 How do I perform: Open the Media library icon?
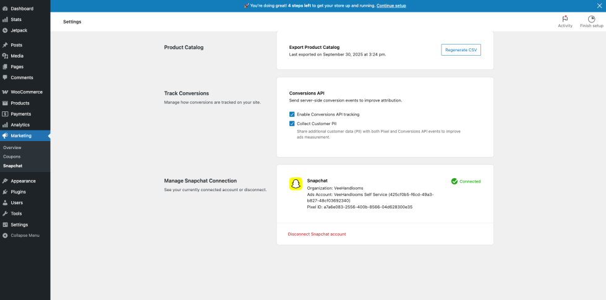[x=5, y=56]
